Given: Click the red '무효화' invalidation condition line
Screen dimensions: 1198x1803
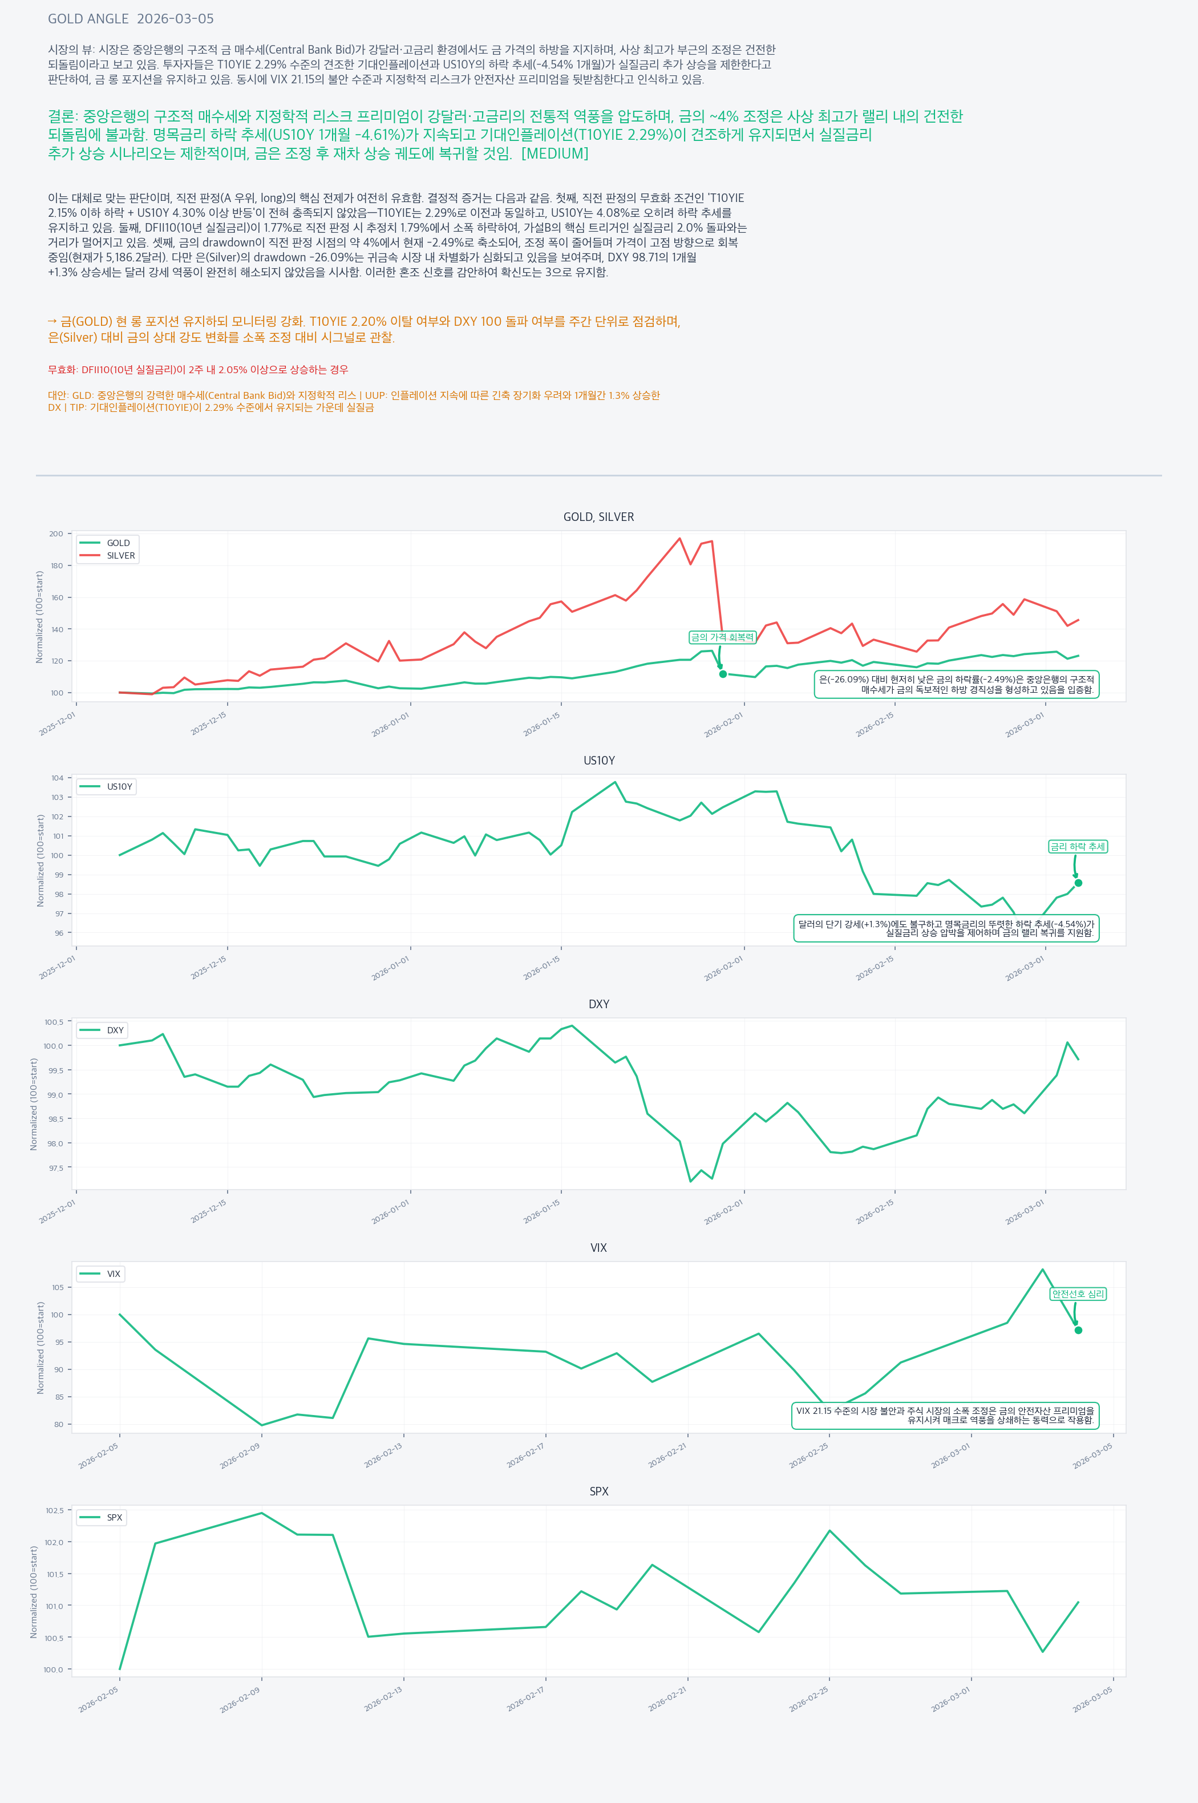Looking at the screenshot, I should 198,370.
